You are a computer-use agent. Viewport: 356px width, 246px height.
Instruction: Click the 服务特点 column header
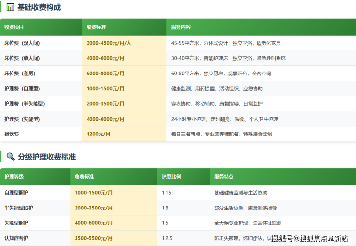224,177
